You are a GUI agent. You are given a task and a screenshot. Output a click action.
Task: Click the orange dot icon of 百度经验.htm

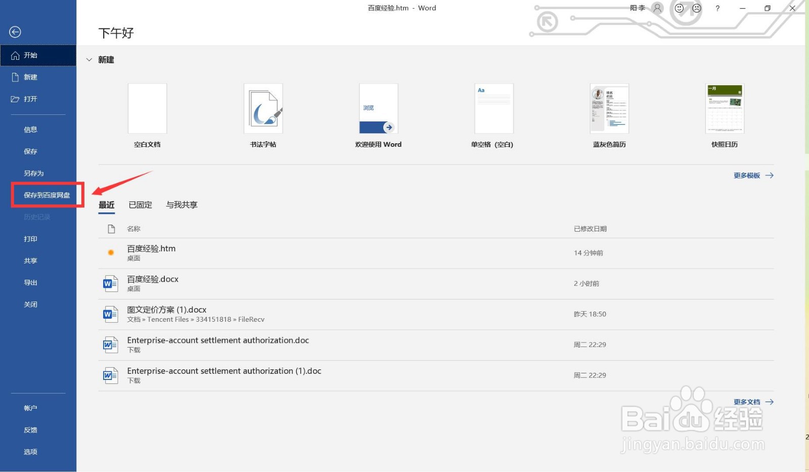(111, 252)
